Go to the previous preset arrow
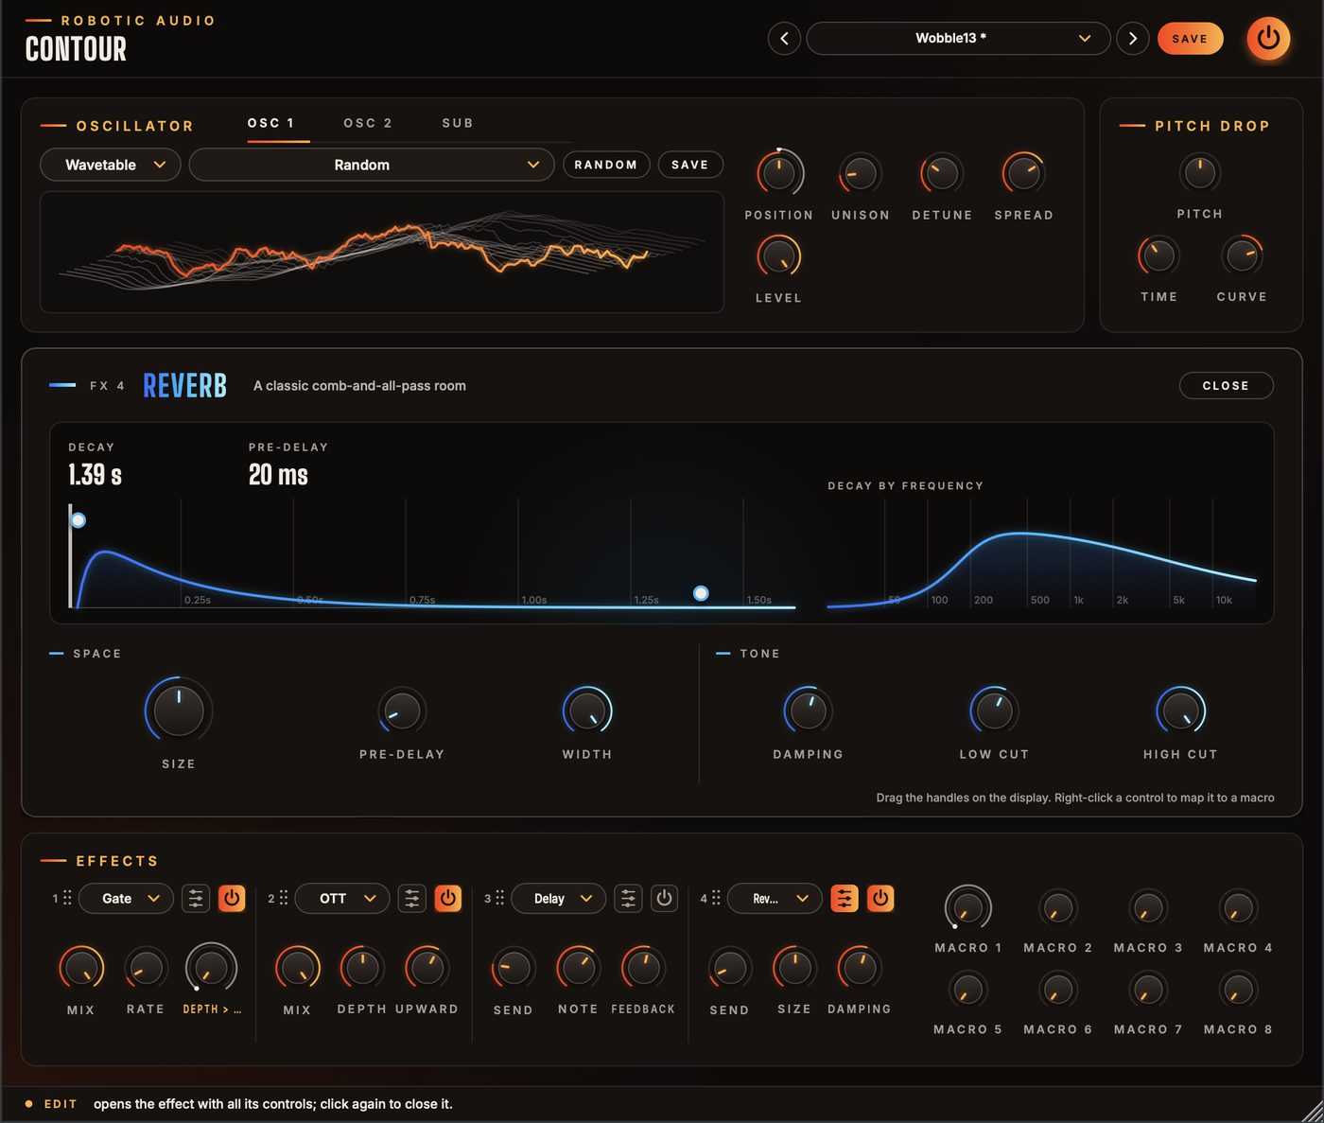 tap(784, 39)
